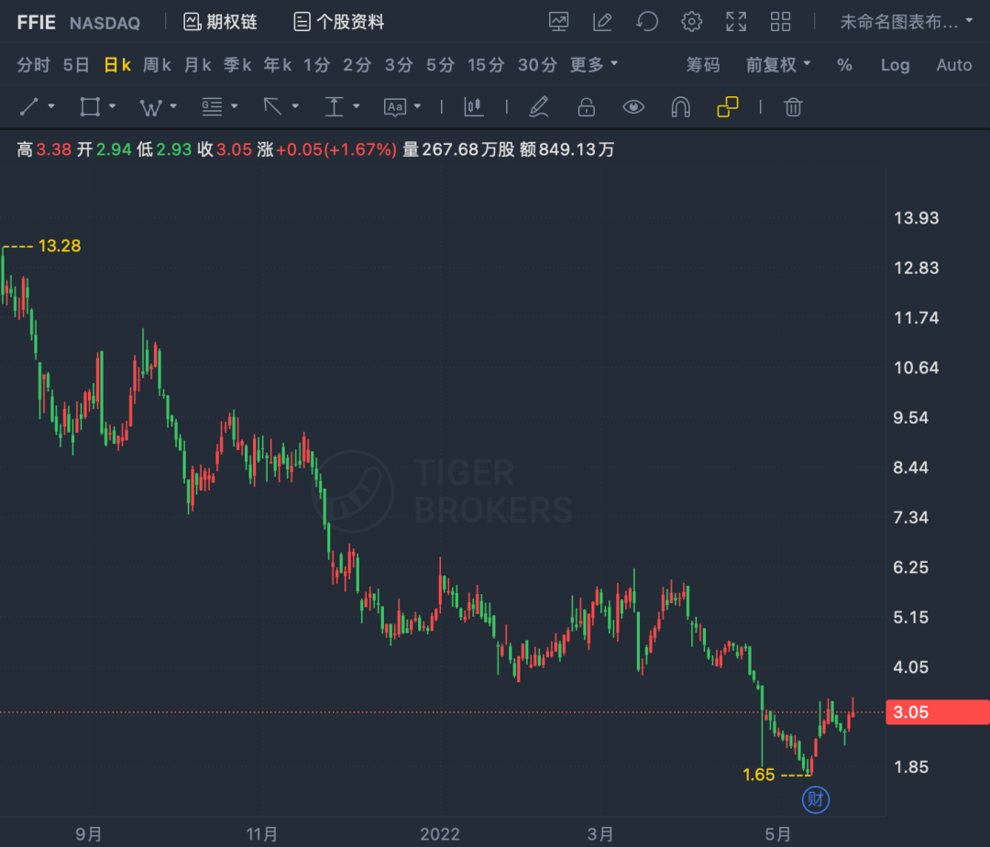Select the freehand pencil drawing tool

click(x=539, y=106)
